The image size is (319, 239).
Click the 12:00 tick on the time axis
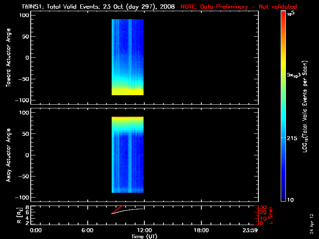pos(144,230)
